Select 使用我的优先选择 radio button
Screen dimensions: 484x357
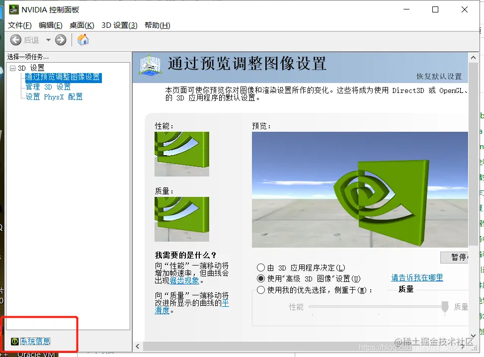click(261, 290)
